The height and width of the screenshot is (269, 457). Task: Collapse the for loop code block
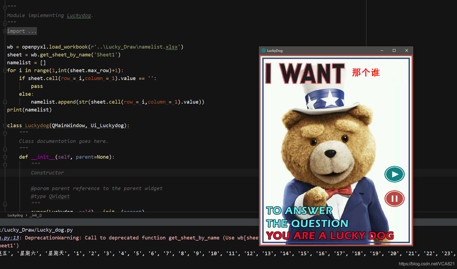[5, 71]
